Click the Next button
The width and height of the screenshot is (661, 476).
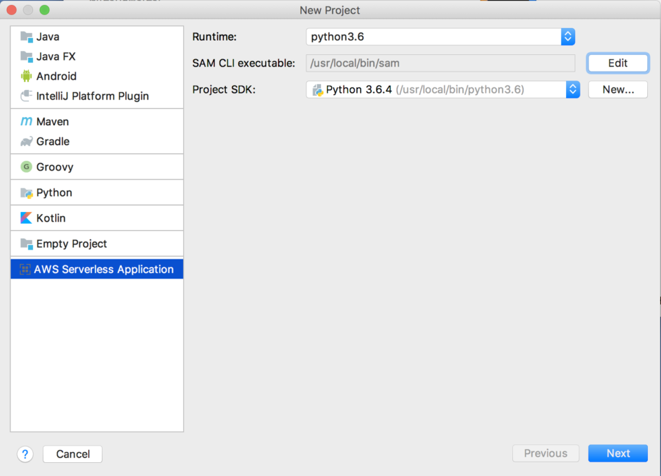[x=618, y=453]
